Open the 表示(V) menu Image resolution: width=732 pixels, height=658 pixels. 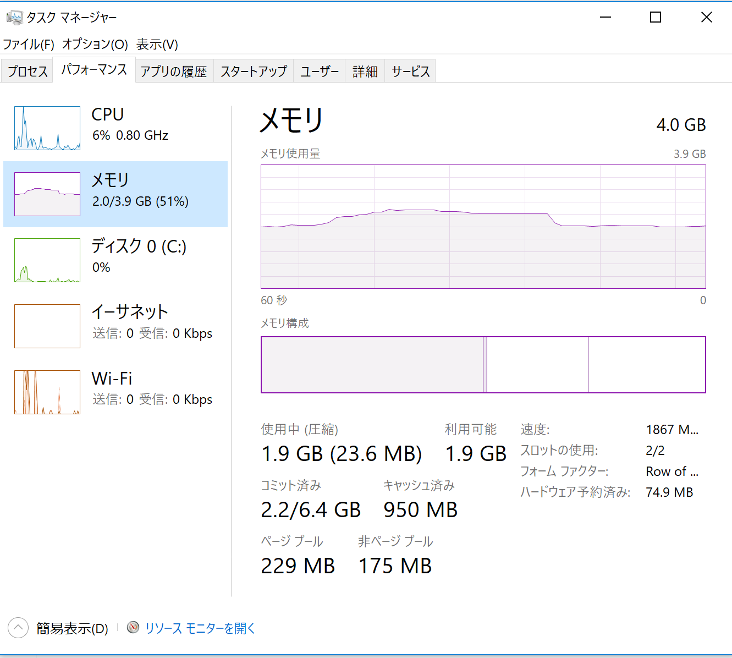[x=157, y=45]
